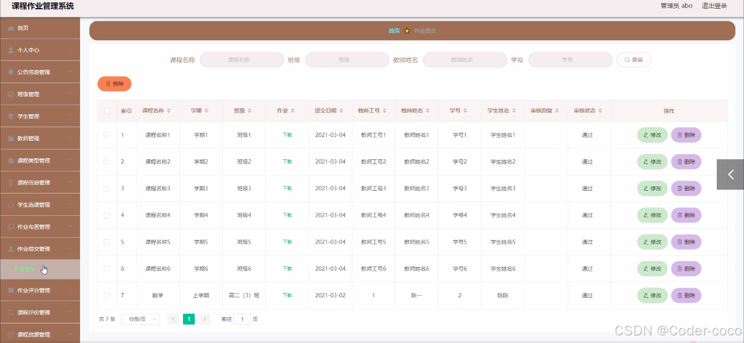Click the sort arrows on 审核状态 column

coord(600,111)
